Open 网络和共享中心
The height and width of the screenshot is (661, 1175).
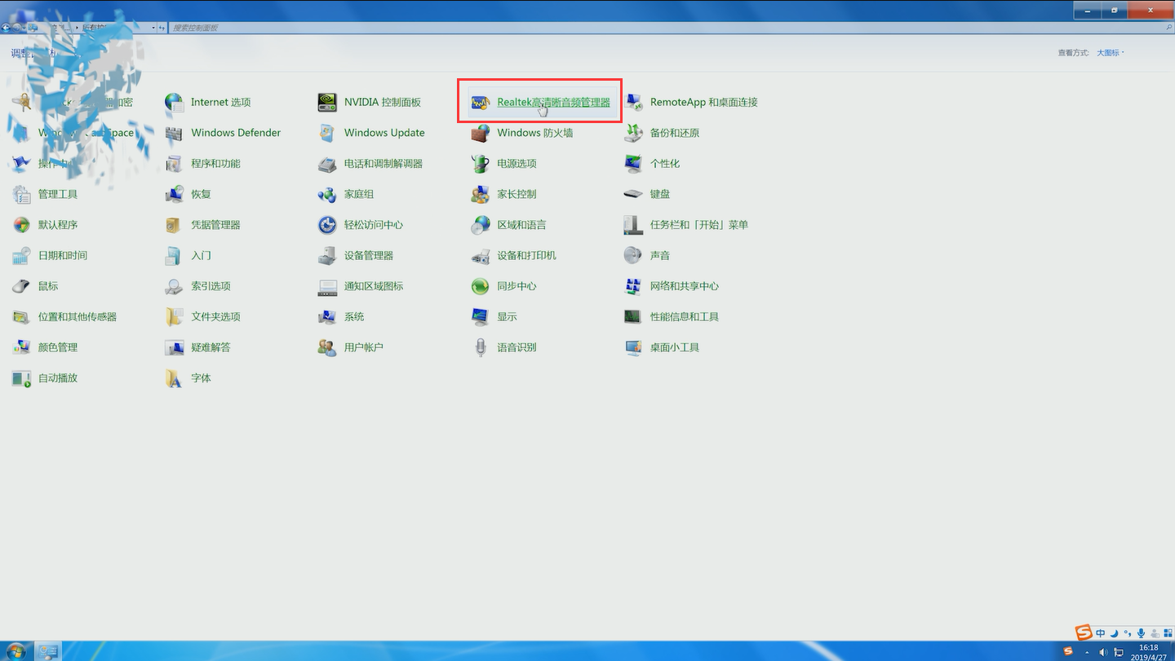(x=672, y=286)
